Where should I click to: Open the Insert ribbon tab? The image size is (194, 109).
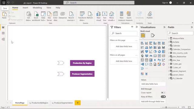pos(25,8)
